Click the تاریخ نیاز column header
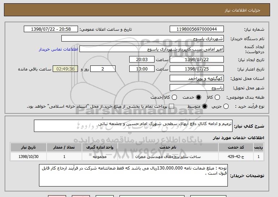The width and height of the screenshot is (278, 197). coord(29,147)
